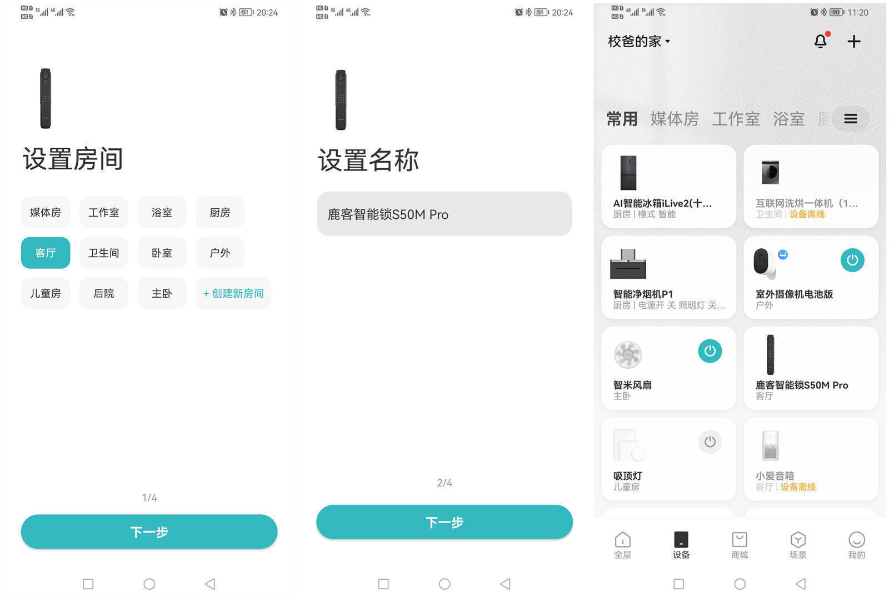
Task: Switch to the 工作室 tab
Action: coord(736,119)
